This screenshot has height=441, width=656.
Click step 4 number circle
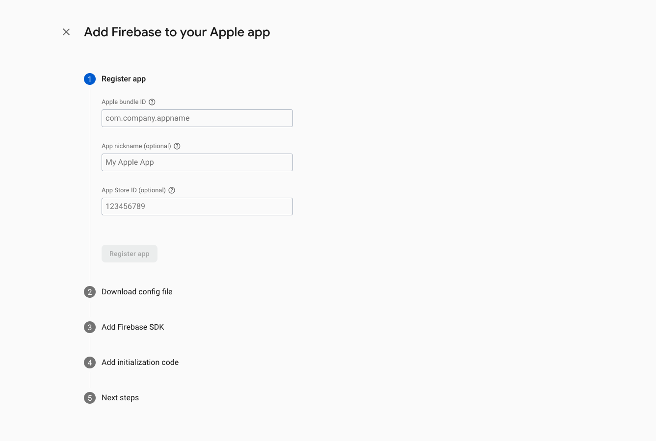tap(90, 363)
